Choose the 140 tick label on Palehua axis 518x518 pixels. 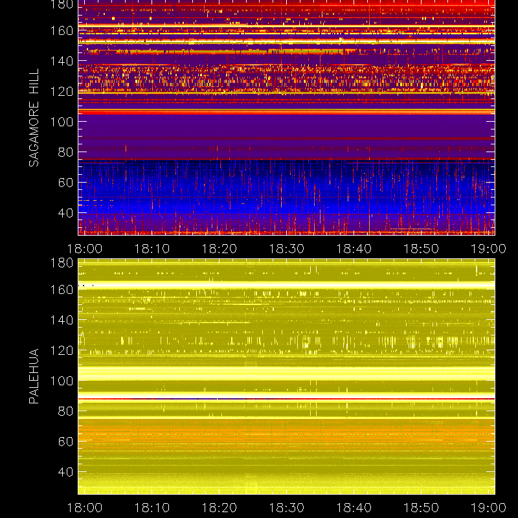(x=62, y=320)
